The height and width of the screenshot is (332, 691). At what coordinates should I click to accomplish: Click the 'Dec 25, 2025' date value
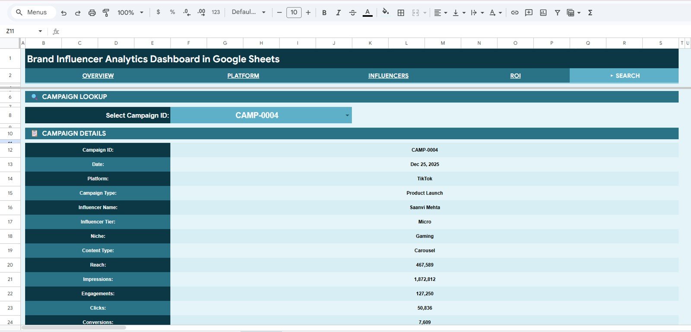(425, 164)
